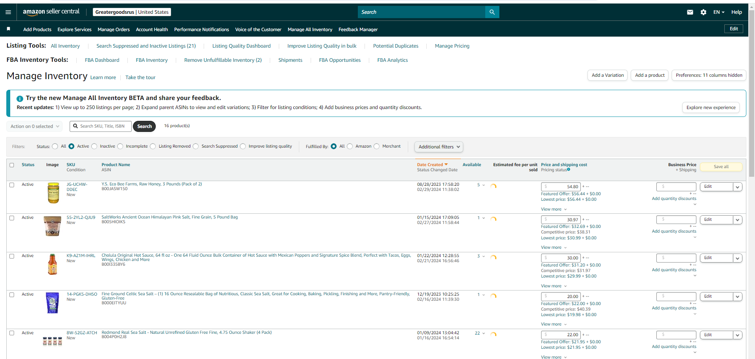Open the mail messages icon
The height and width of the screenshot is (359, 755).
pos(690,12)
